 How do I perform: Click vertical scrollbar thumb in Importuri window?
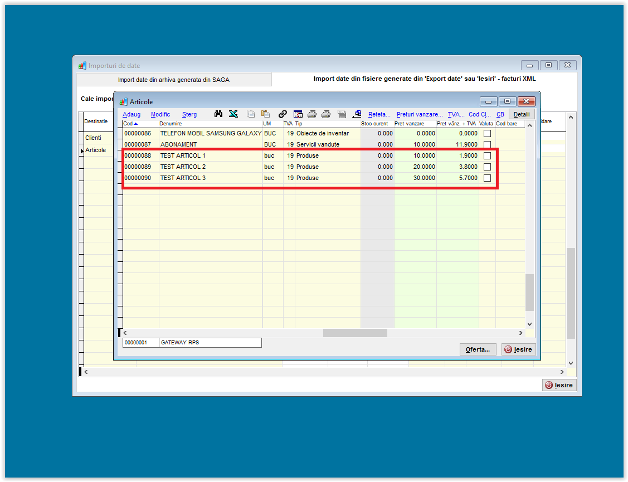(x=571, y=293)
